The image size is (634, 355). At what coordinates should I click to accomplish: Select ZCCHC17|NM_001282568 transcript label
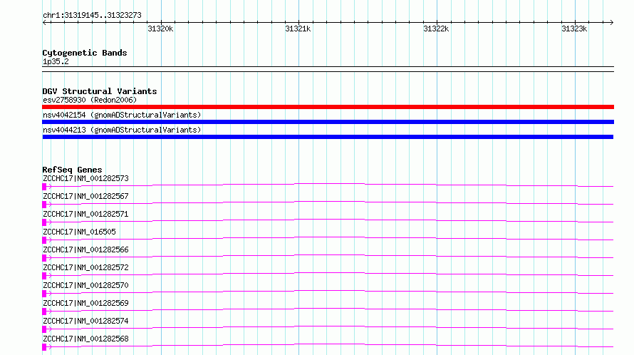(85, 339)
